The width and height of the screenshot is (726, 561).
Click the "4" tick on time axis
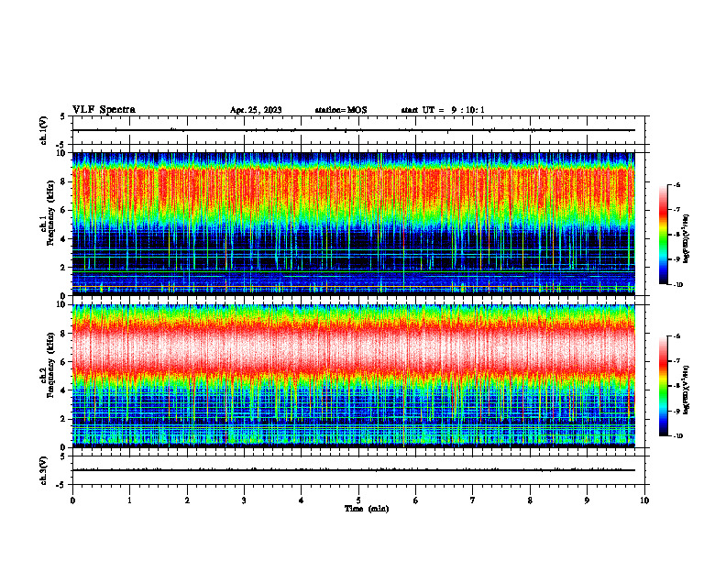[x=302, y=500]
